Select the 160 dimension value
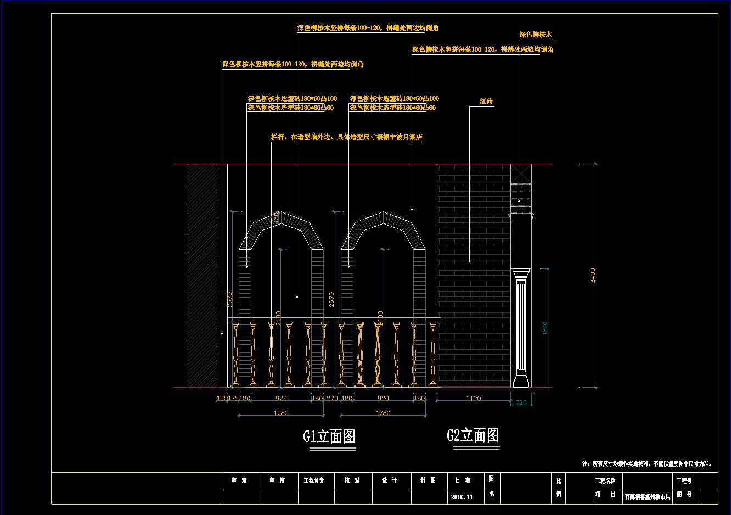The width and height of the screenshot is (731, 515). [x=222, y=398]
